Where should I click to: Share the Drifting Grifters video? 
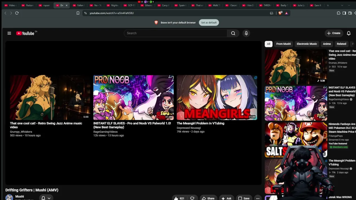pyautogui.click(x=208, y=198)
